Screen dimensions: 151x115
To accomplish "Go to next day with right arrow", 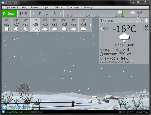I will tap(60, 14).
